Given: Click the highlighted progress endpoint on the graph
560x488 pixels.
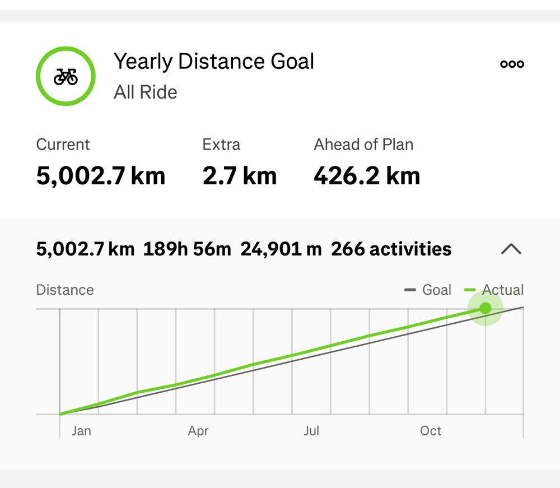Looking at the screenshot, I should point(485,308).
